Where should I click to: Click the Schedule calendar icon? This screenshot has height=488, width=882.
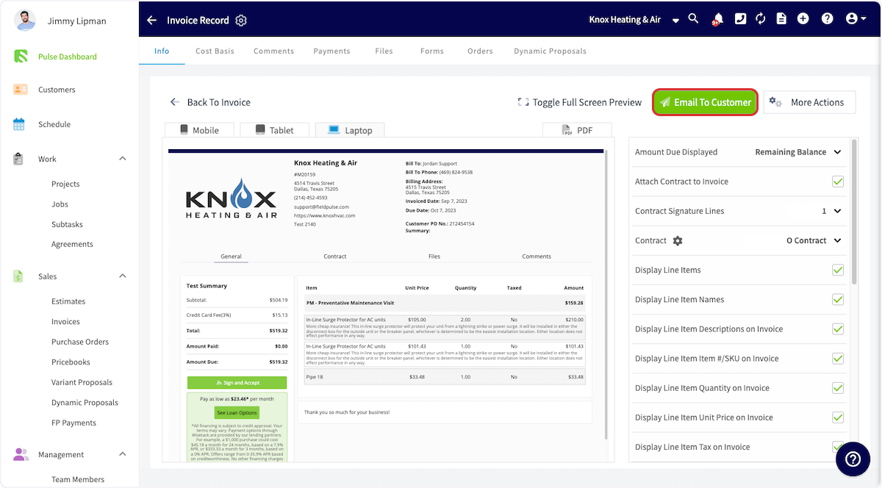[x=19, y=124]
